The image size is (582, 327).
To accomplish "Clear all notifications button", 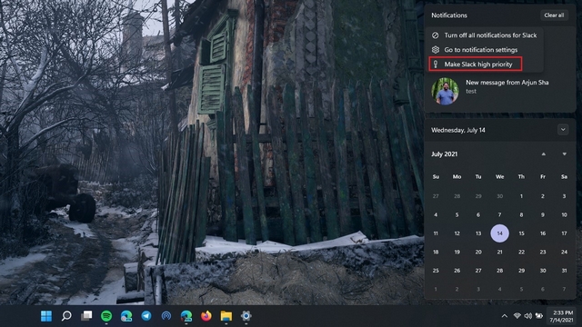I will pyautogui.click(x=554, y=15).
